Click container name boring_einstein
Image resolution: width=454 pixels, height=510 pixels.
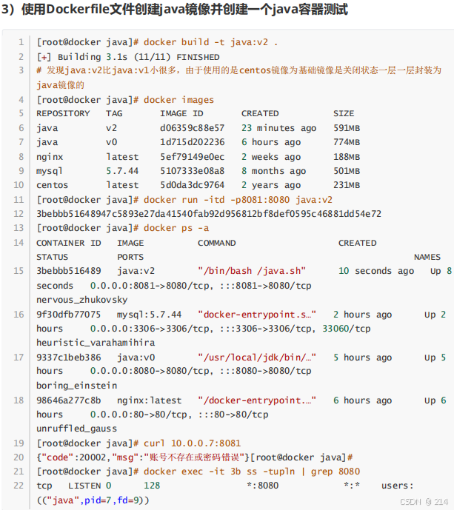tap(77, 386)
